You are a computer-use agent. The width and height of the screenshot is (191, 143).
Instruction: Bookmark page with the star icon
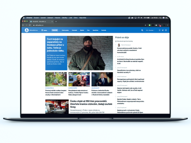click(145, 25)
